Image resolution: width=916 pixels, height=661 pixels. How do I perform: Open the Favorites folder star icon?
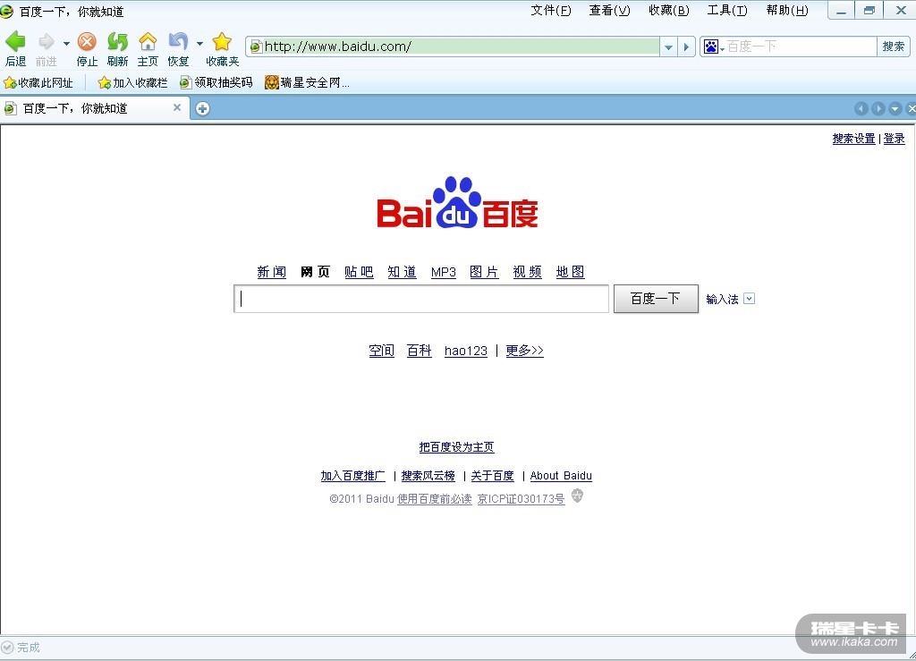[x=222, y=42]
